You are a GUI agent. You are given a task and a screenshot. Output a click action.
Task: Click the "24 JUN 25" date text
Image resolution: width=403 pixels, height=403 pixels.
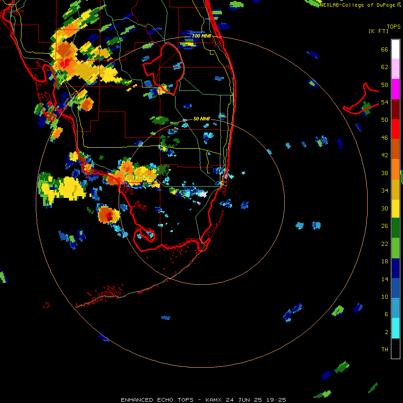pos(244,400)
